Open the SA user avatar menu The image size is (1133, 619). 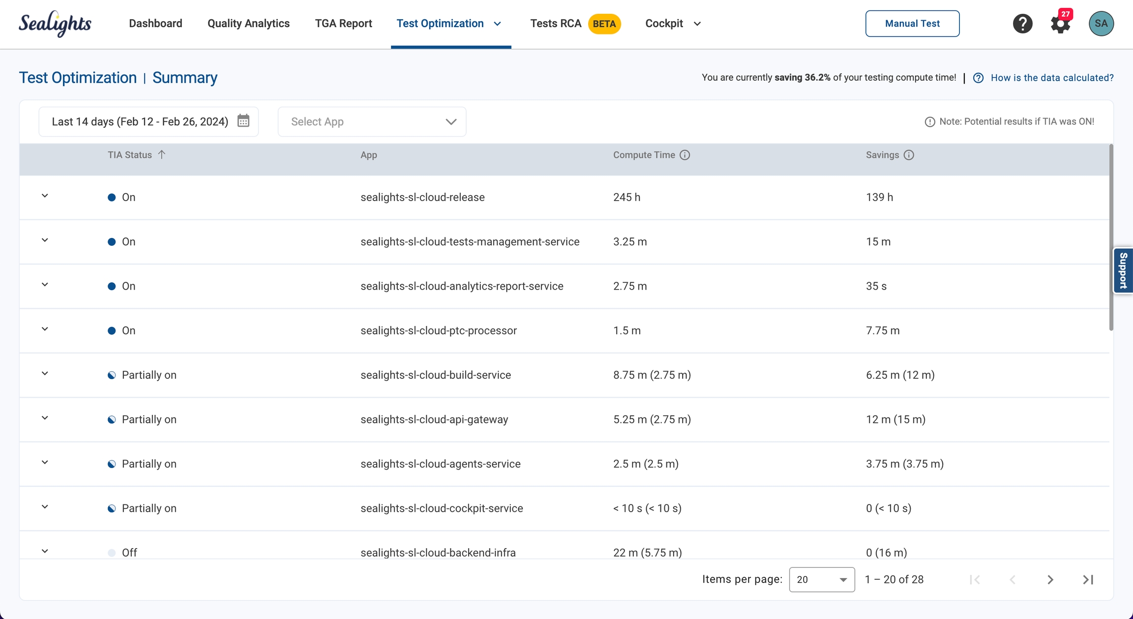pyautogui.click(x=1101, y=24)
